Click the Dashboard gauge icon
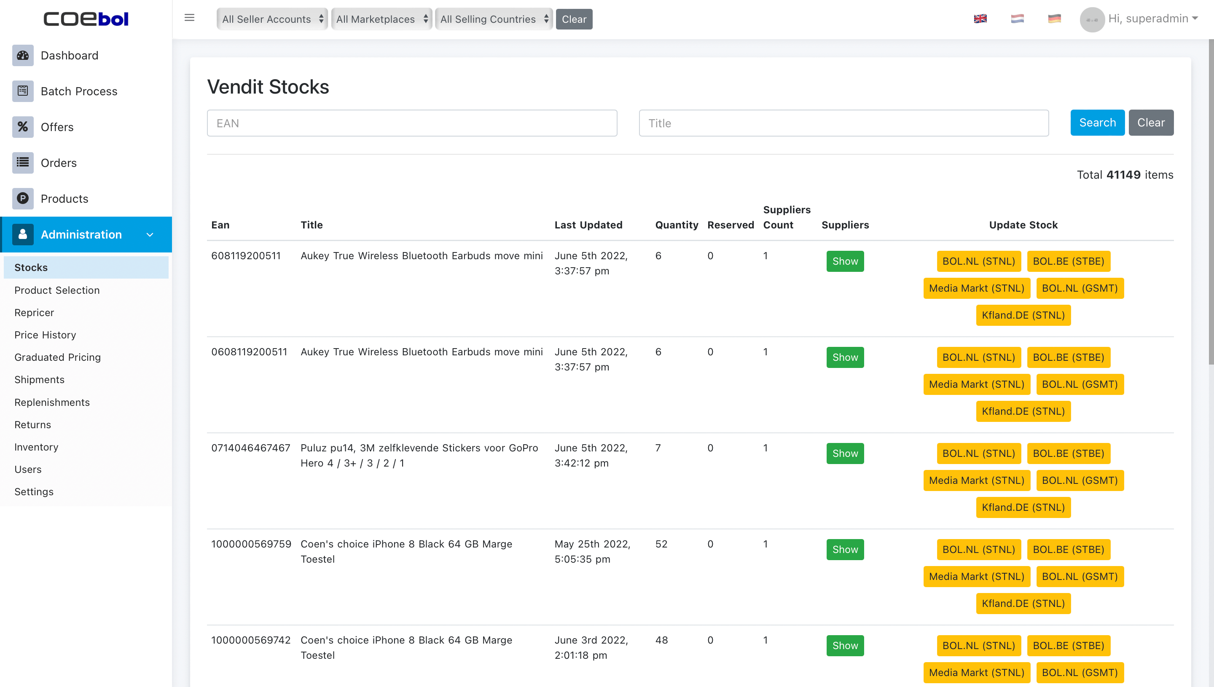 23,55
